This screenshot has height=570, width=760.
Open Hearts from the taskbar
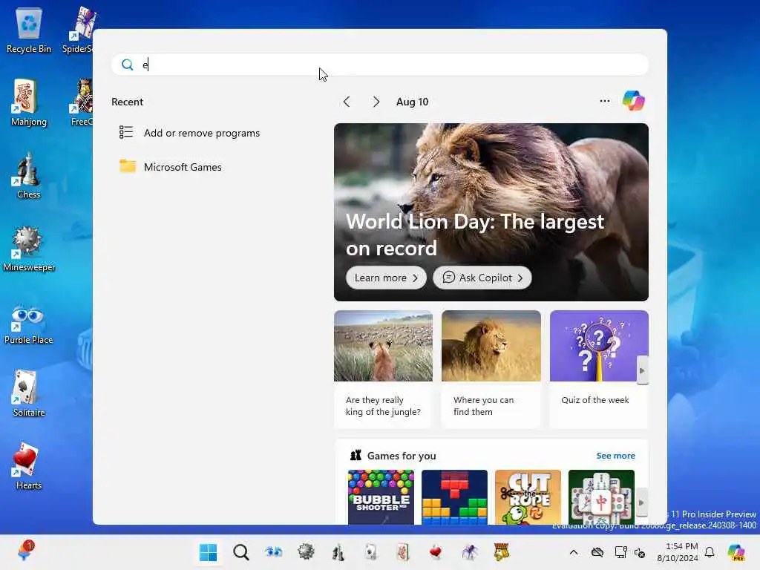point(436,552)
